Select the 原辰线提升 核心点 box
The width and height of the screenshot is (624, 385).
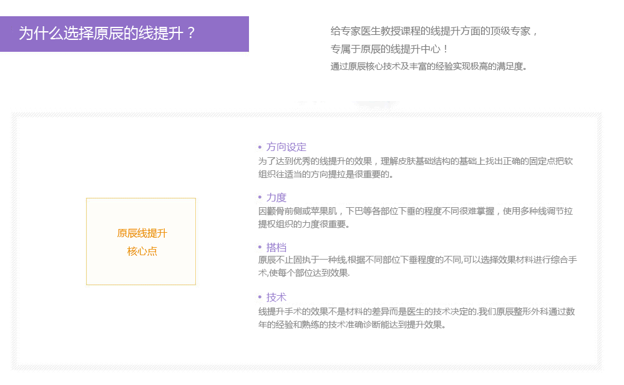(x=140, y=241)
